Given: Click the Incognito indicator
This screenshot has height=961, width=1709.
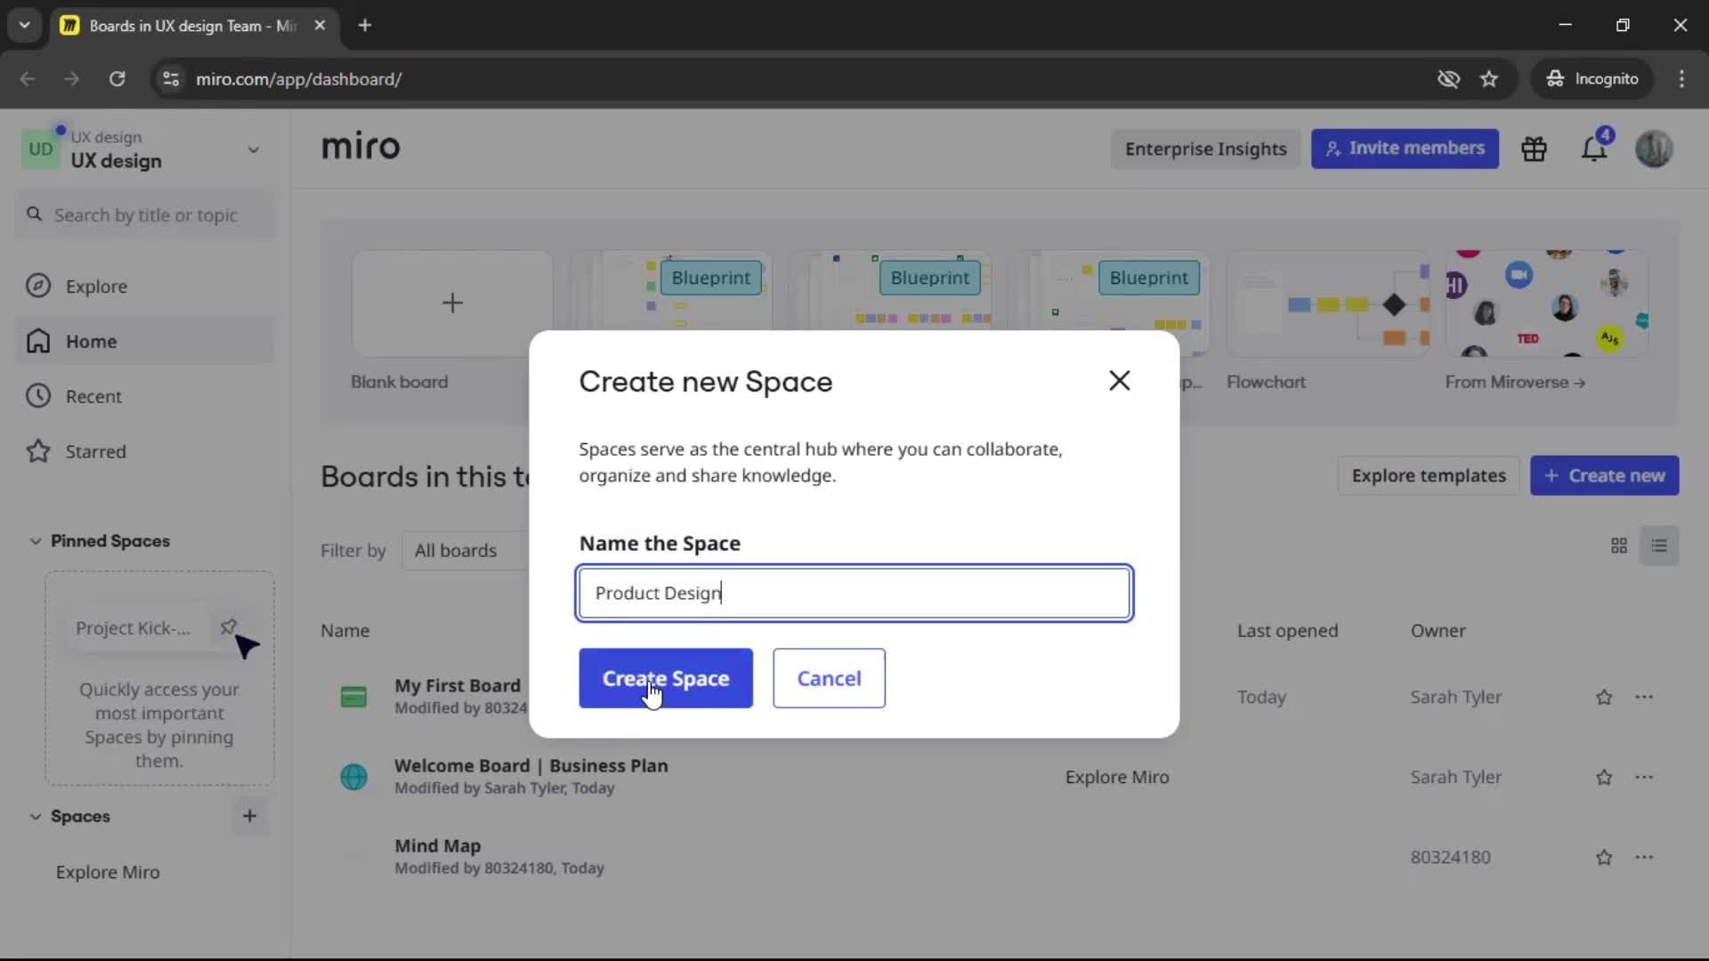Looking at the screenshot, I should click(1592, 79).
